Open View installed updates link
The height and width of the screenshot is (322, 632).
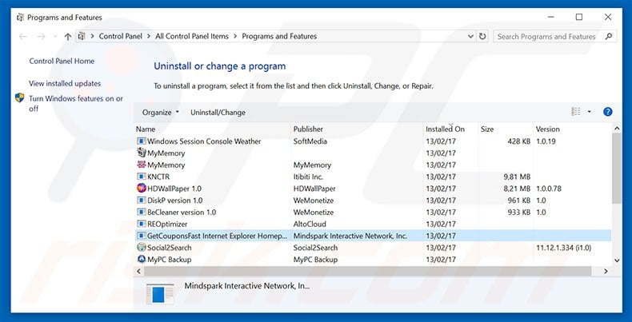(x=65, y=84)
